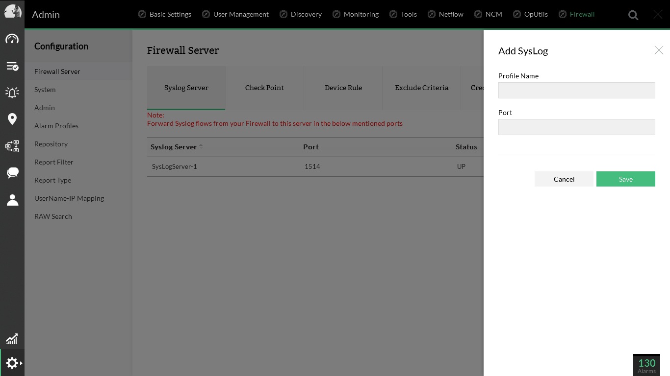Click the Inventory list icon in sidebar
670x376 pixels.
[12, 66]
